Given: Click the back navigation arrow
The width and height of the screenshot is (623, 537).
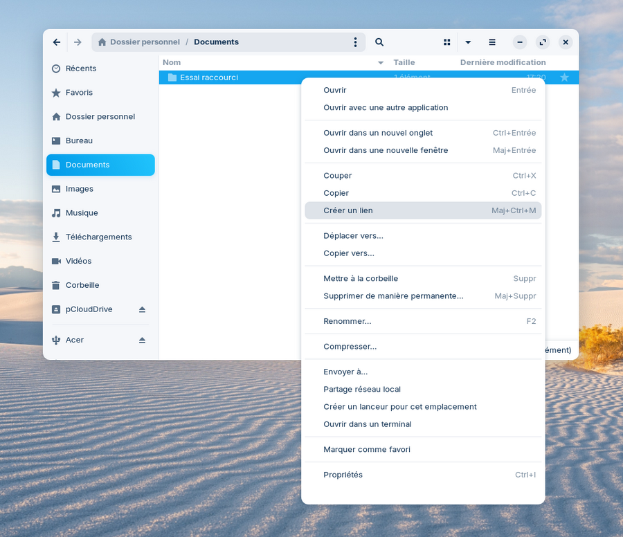Looking at the screenshot, I should pyautogui.click(x=57, y=42).
